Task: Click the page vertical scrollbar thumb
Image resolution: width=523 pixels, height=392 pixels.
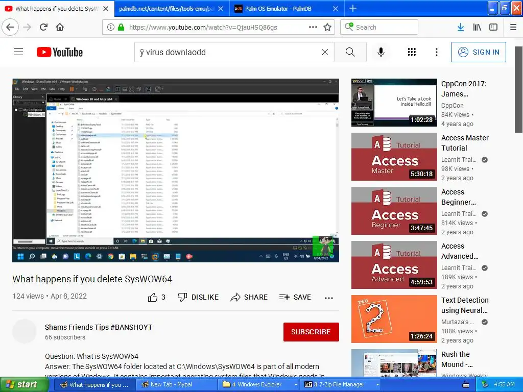Action: click(x=518, y=89)
